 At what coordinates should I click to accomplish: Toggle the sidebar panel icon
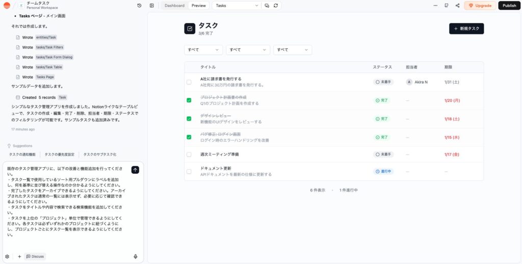[152, 6]
